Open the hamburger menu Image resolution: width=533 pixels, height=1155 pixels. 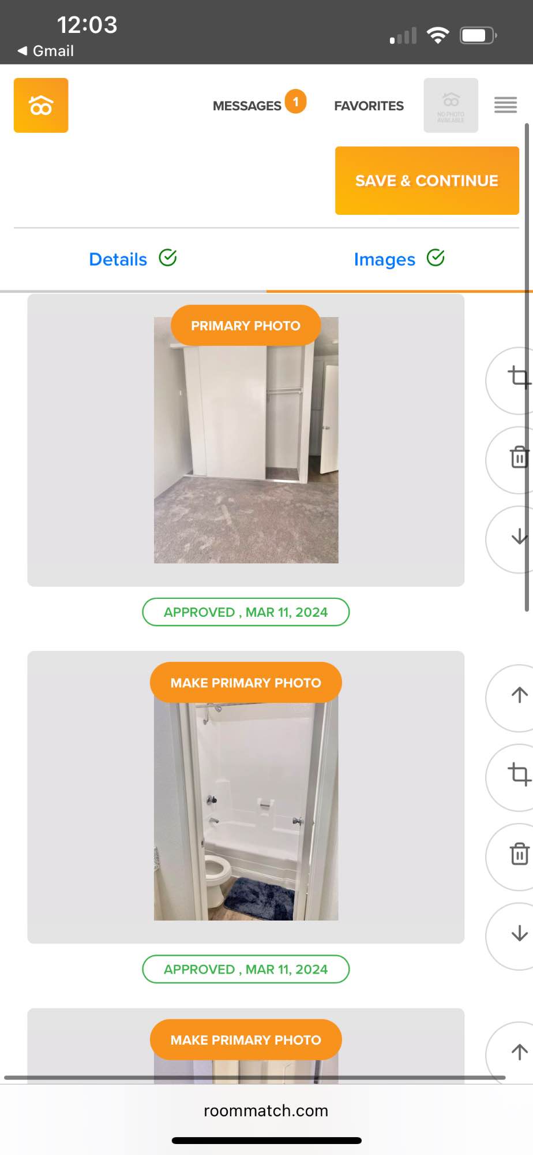click(505, 105)
